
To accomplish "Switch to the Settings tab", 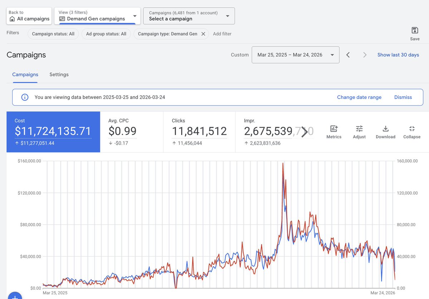I will click(59, 74).
